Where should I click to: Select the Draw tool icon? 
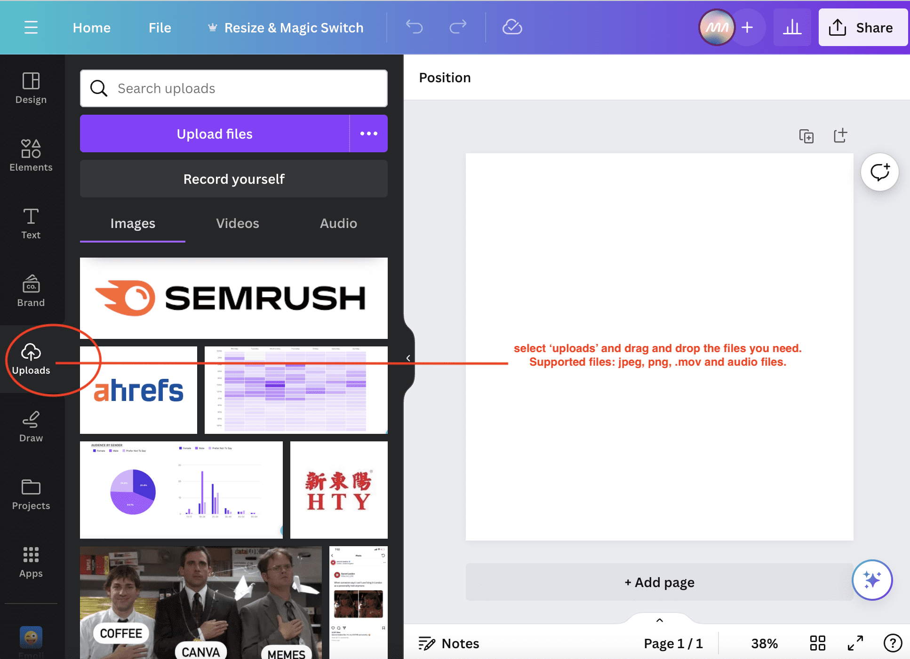[x=31, y=425]
